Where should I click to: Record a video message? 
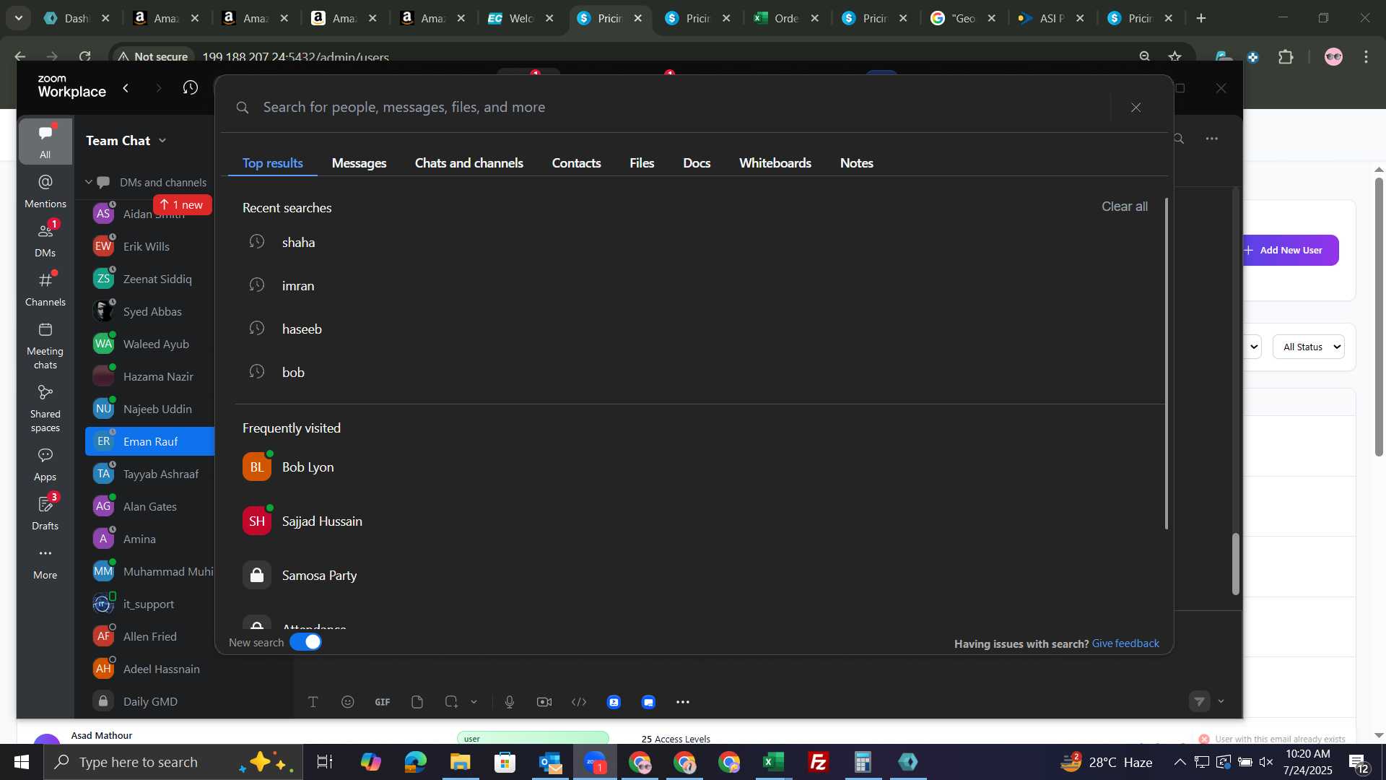[544, 702]
